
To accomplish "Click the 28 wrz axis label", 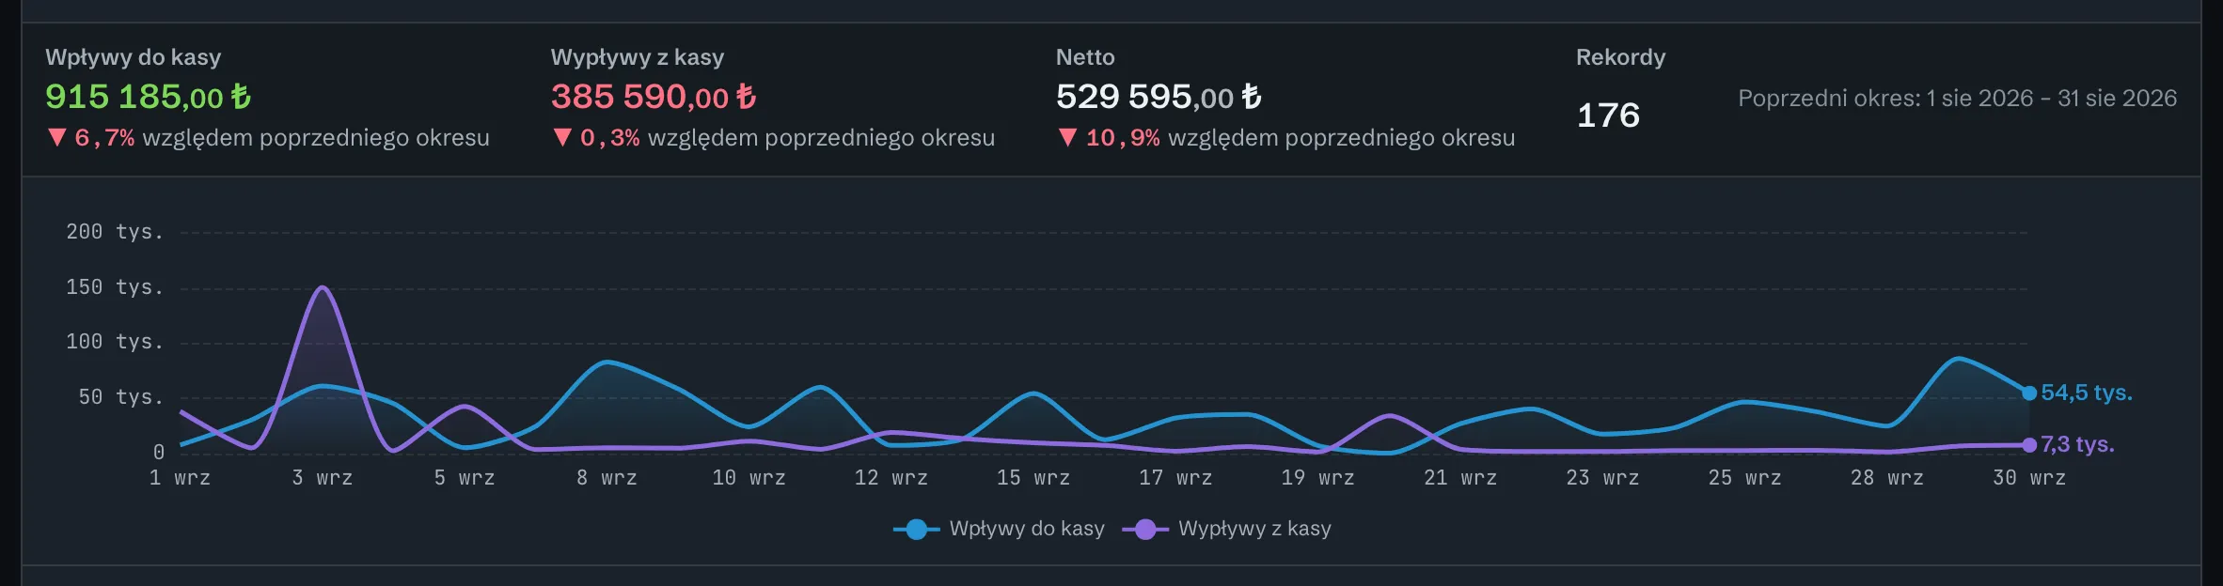I will pos(1887,478).
